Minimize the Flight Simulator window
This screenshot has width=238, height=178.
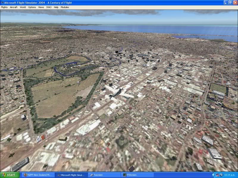(x=226, y=2)
